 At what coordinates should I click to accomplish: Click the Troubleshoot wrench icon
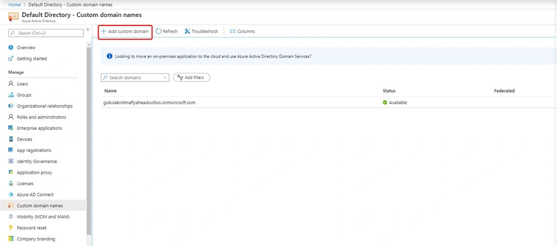187,31
